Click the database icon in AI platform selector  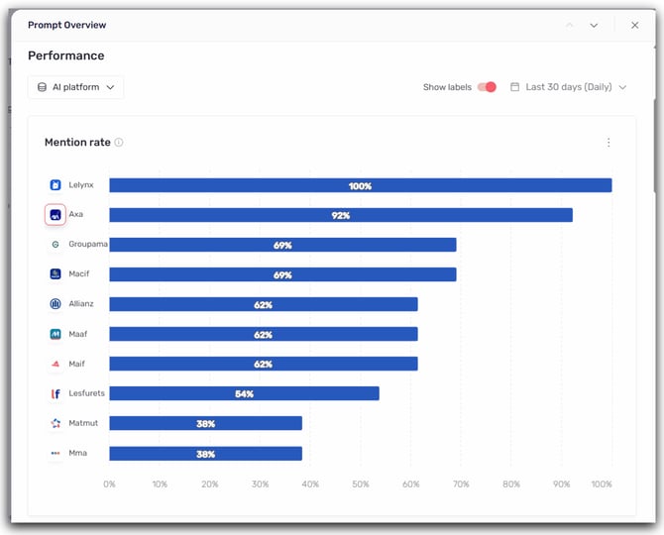pyautogui.click(x=42, y=87)
